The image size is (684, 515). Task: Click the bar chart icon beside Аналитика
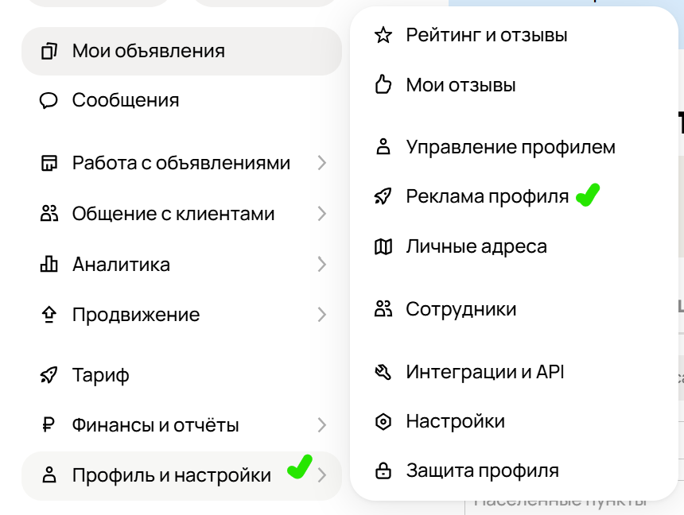click(x=49, y=265)
